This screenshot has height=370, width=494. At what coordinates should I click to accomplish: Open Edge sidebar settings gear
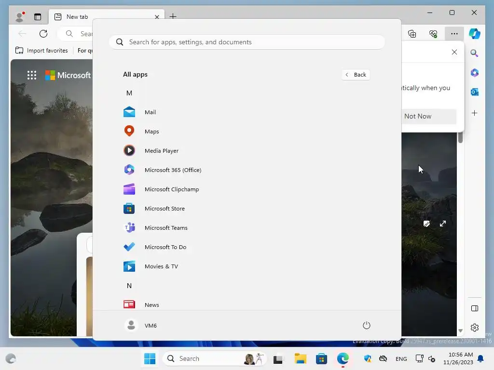point(475,328)
